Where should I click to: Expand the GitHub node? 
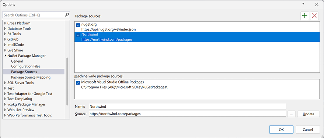[x=5, y=40]
